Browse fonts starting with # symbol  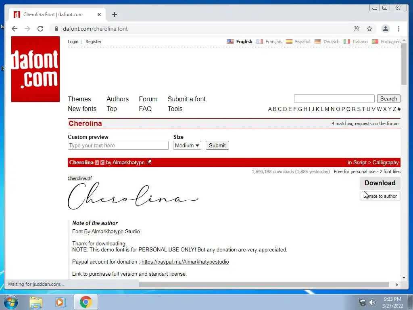click(x=399, y=109)
